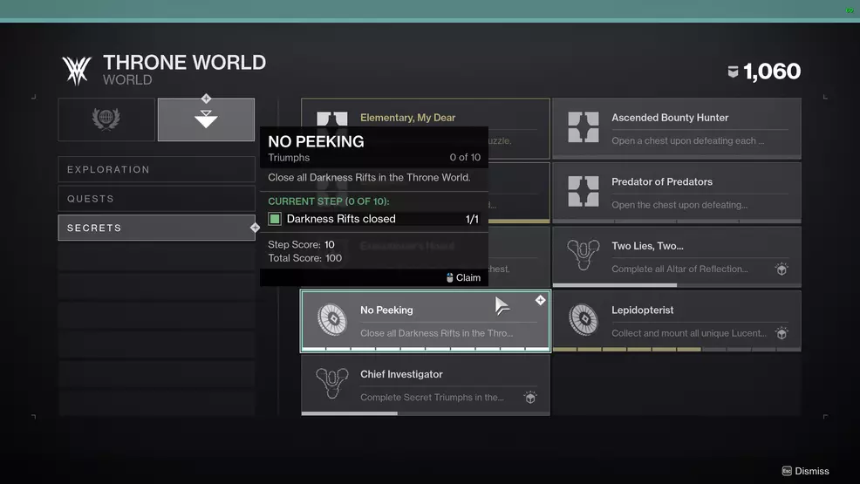Select the laurel globe seal tab
Screen dimensions: 860x484
coord(106,119)
